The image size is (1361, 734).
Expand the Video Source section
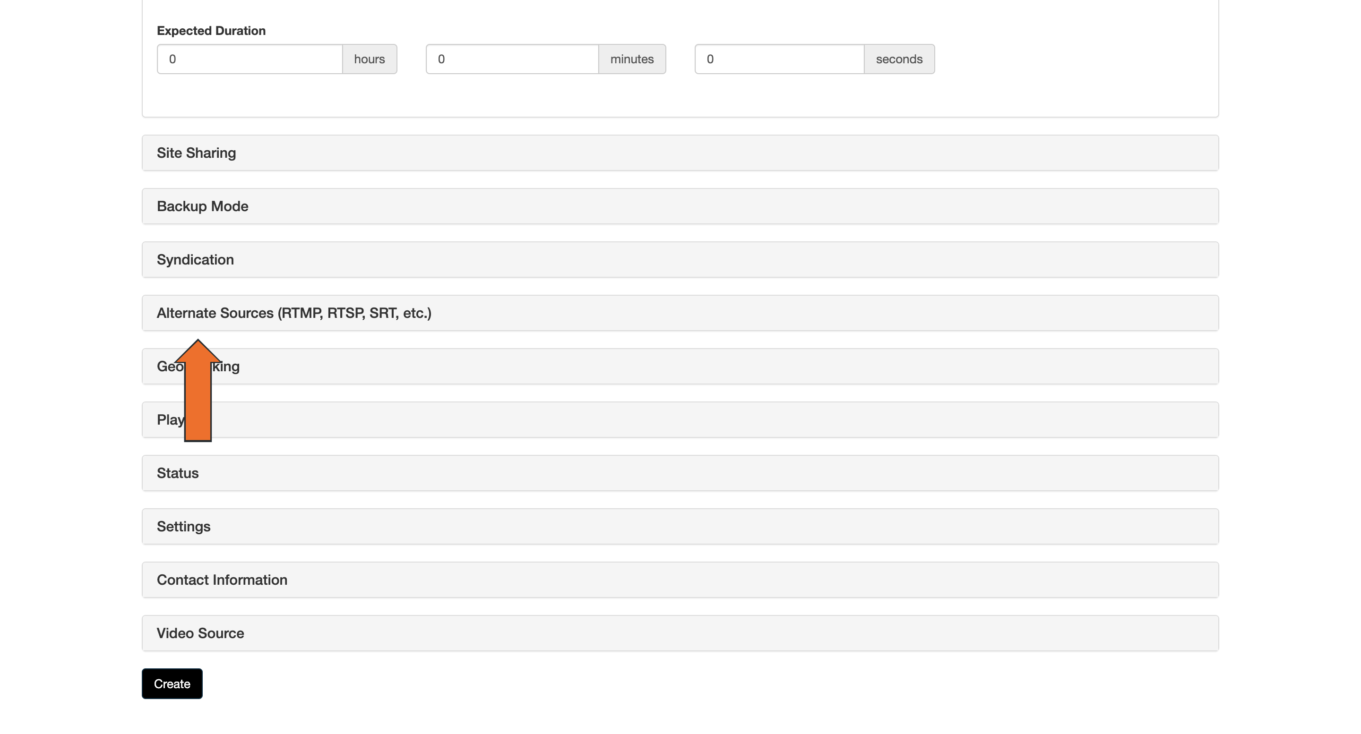[x=680, y=632]
